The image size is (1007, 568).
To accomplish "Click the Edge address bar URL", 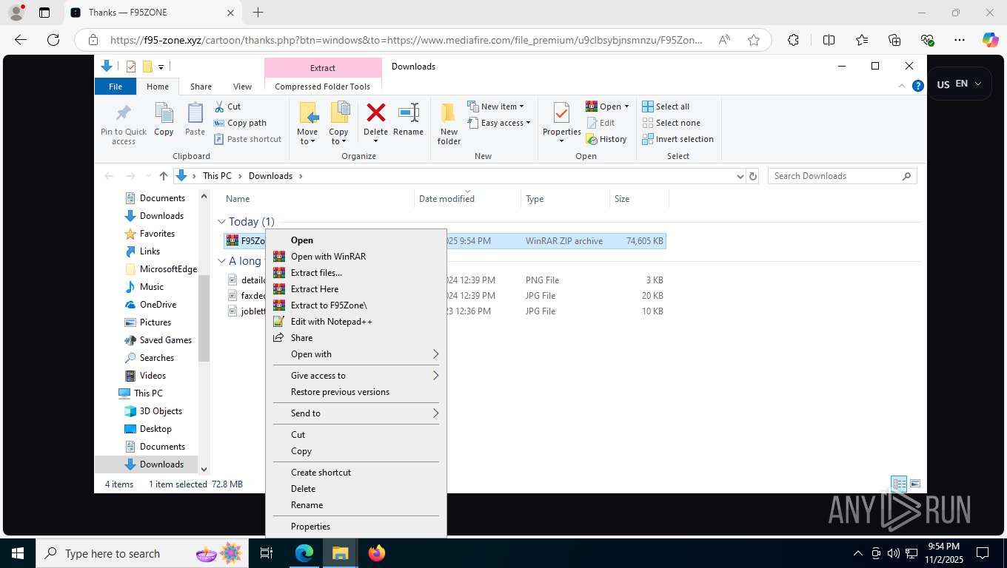I will coord(406,40).
